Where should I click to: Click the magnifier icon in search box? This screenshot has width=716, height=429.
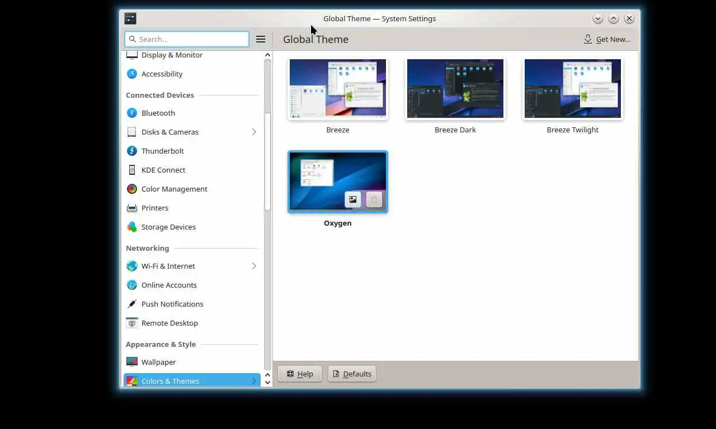coord(132,39)
